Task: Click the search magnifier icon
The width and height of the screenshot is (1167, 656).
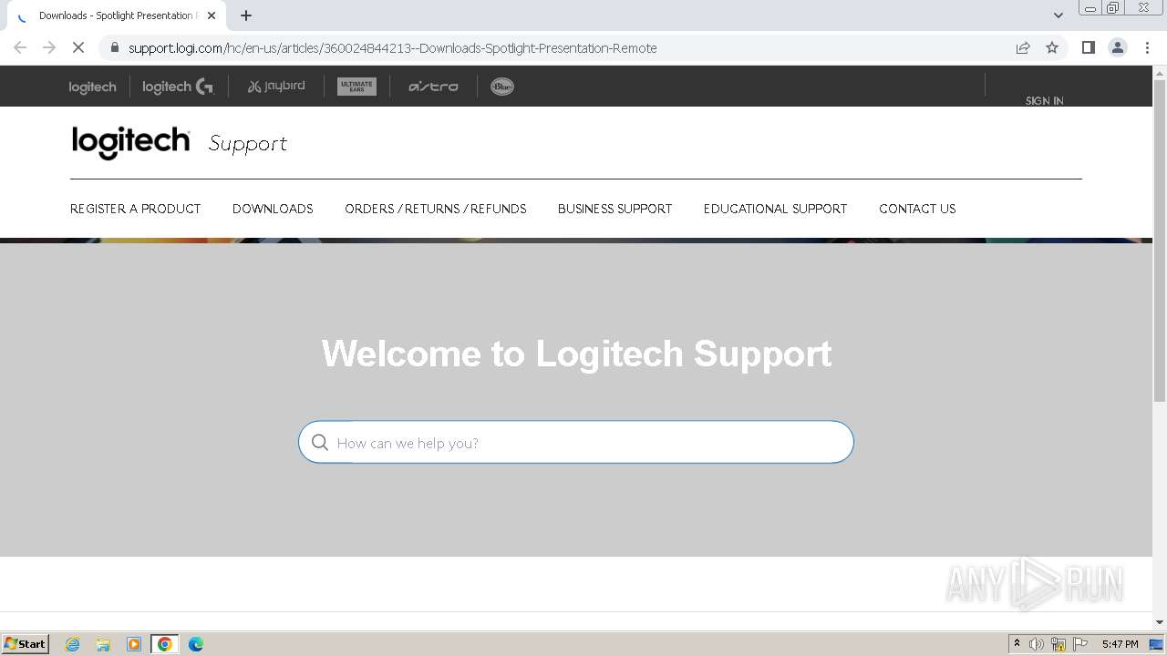Action: pos(320,443)
